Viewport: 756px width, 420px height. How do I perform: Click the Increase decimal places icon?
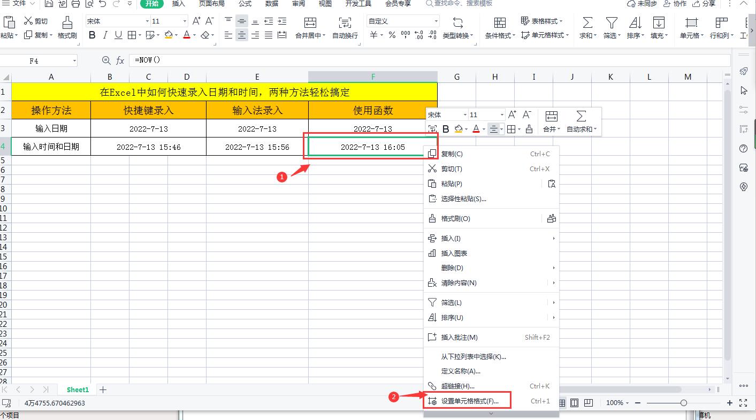point(419,35)
